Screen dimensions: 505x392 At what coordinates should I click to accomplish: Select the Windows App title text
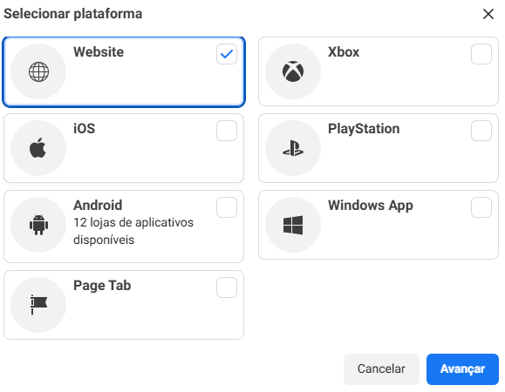371,206
